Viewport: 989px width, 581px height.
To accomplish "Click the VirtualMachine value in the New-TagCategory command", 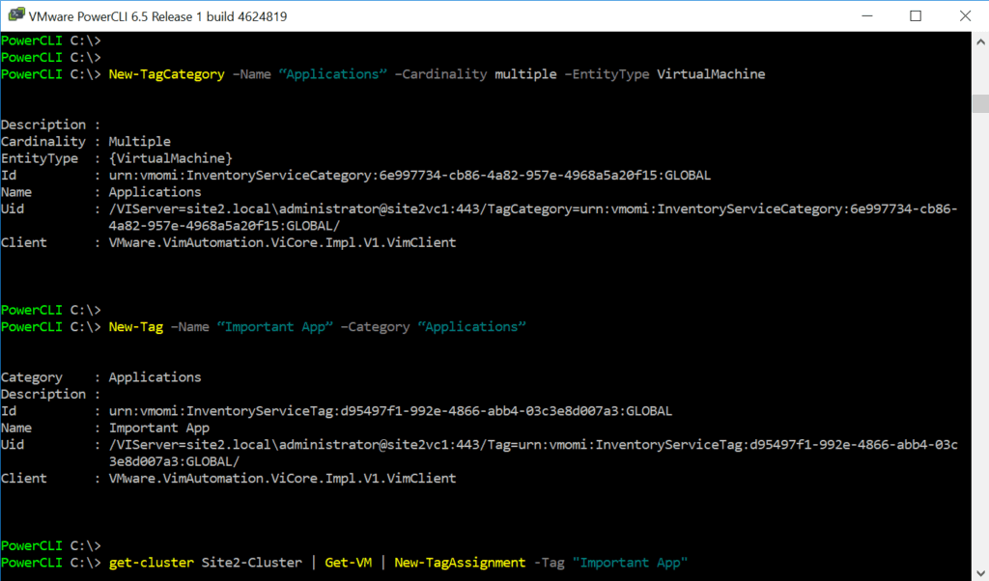I will click(x=711, y=74).
